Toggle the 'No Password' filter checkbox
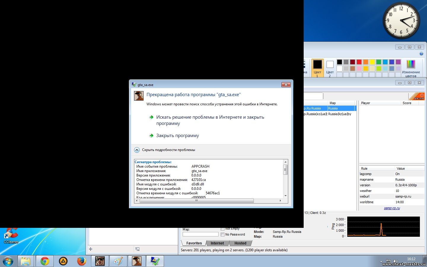 click(223, 234)
